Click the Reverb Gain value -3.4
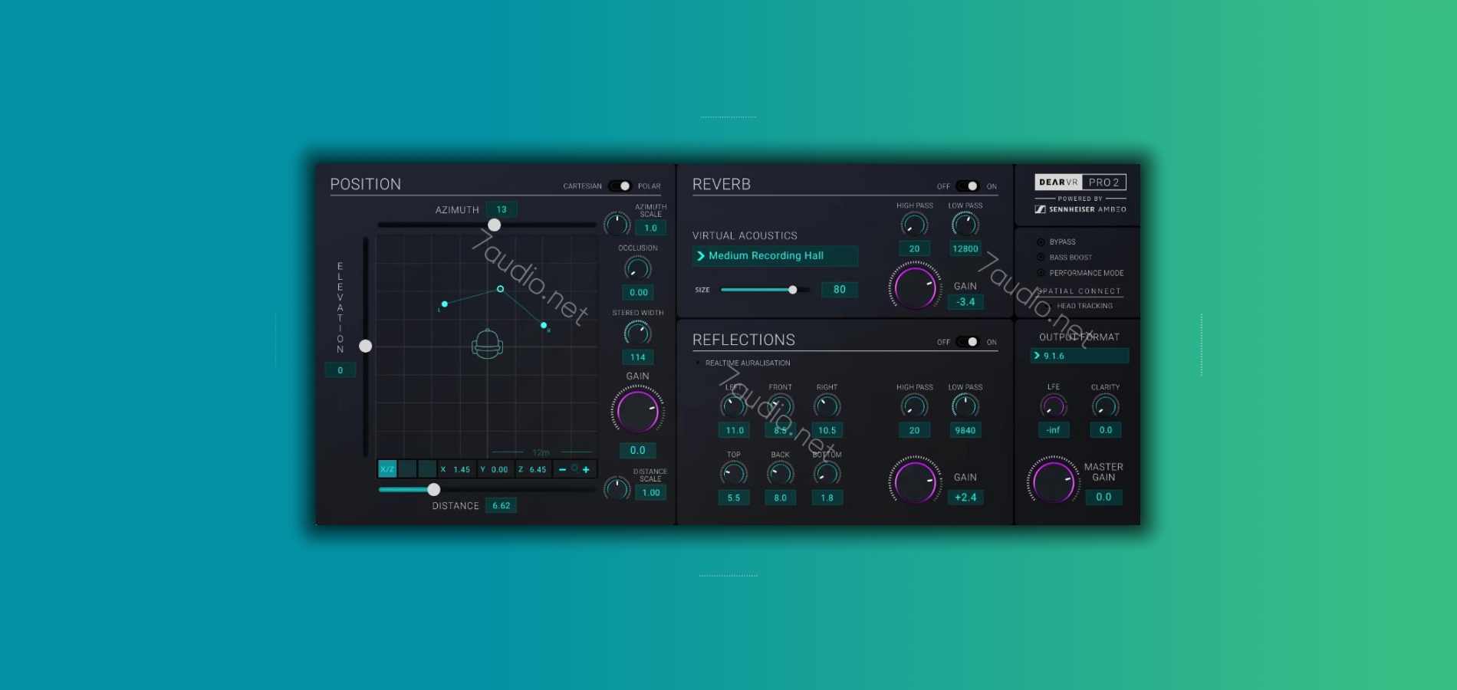 point(965,302)
